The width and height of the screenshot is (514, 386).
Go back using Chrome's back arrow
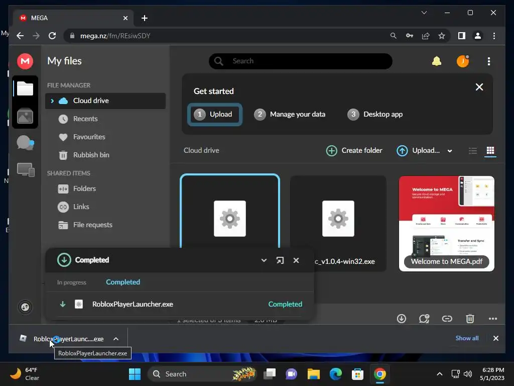(20, 36)
